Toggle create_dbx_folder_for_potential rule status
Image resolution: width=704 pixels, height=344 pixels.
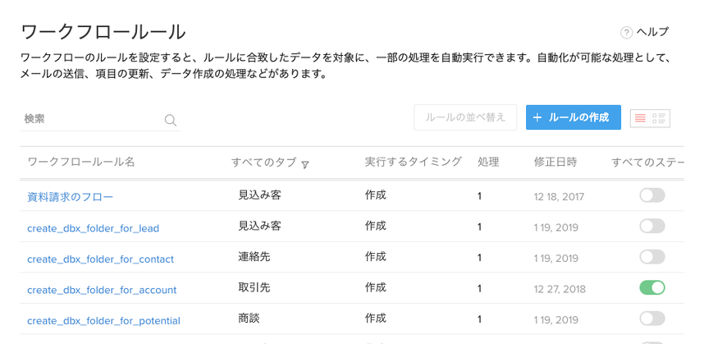click(652, 319)
